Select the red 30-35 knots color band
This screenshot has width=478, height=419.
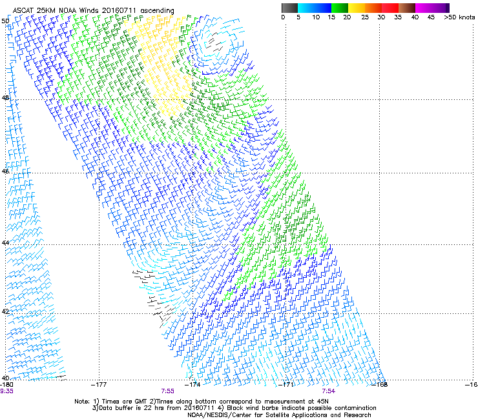390,8
